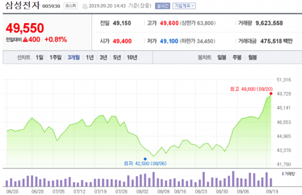The image size is (302, 195).
Task: Switch to the 1년 chart period
Action: tap(90, 57)
